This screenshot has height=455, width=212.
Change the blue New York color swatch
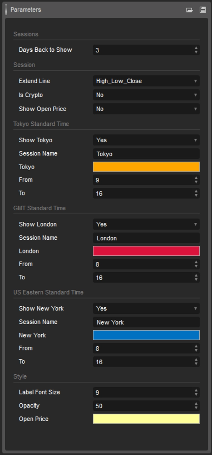pyautogui.click(x=146, y=336)
